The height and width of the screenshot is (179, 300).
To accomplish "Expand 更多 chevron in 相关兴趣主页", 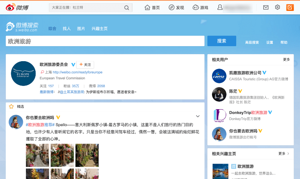I will pyautogui.click(x=288, y=153).
